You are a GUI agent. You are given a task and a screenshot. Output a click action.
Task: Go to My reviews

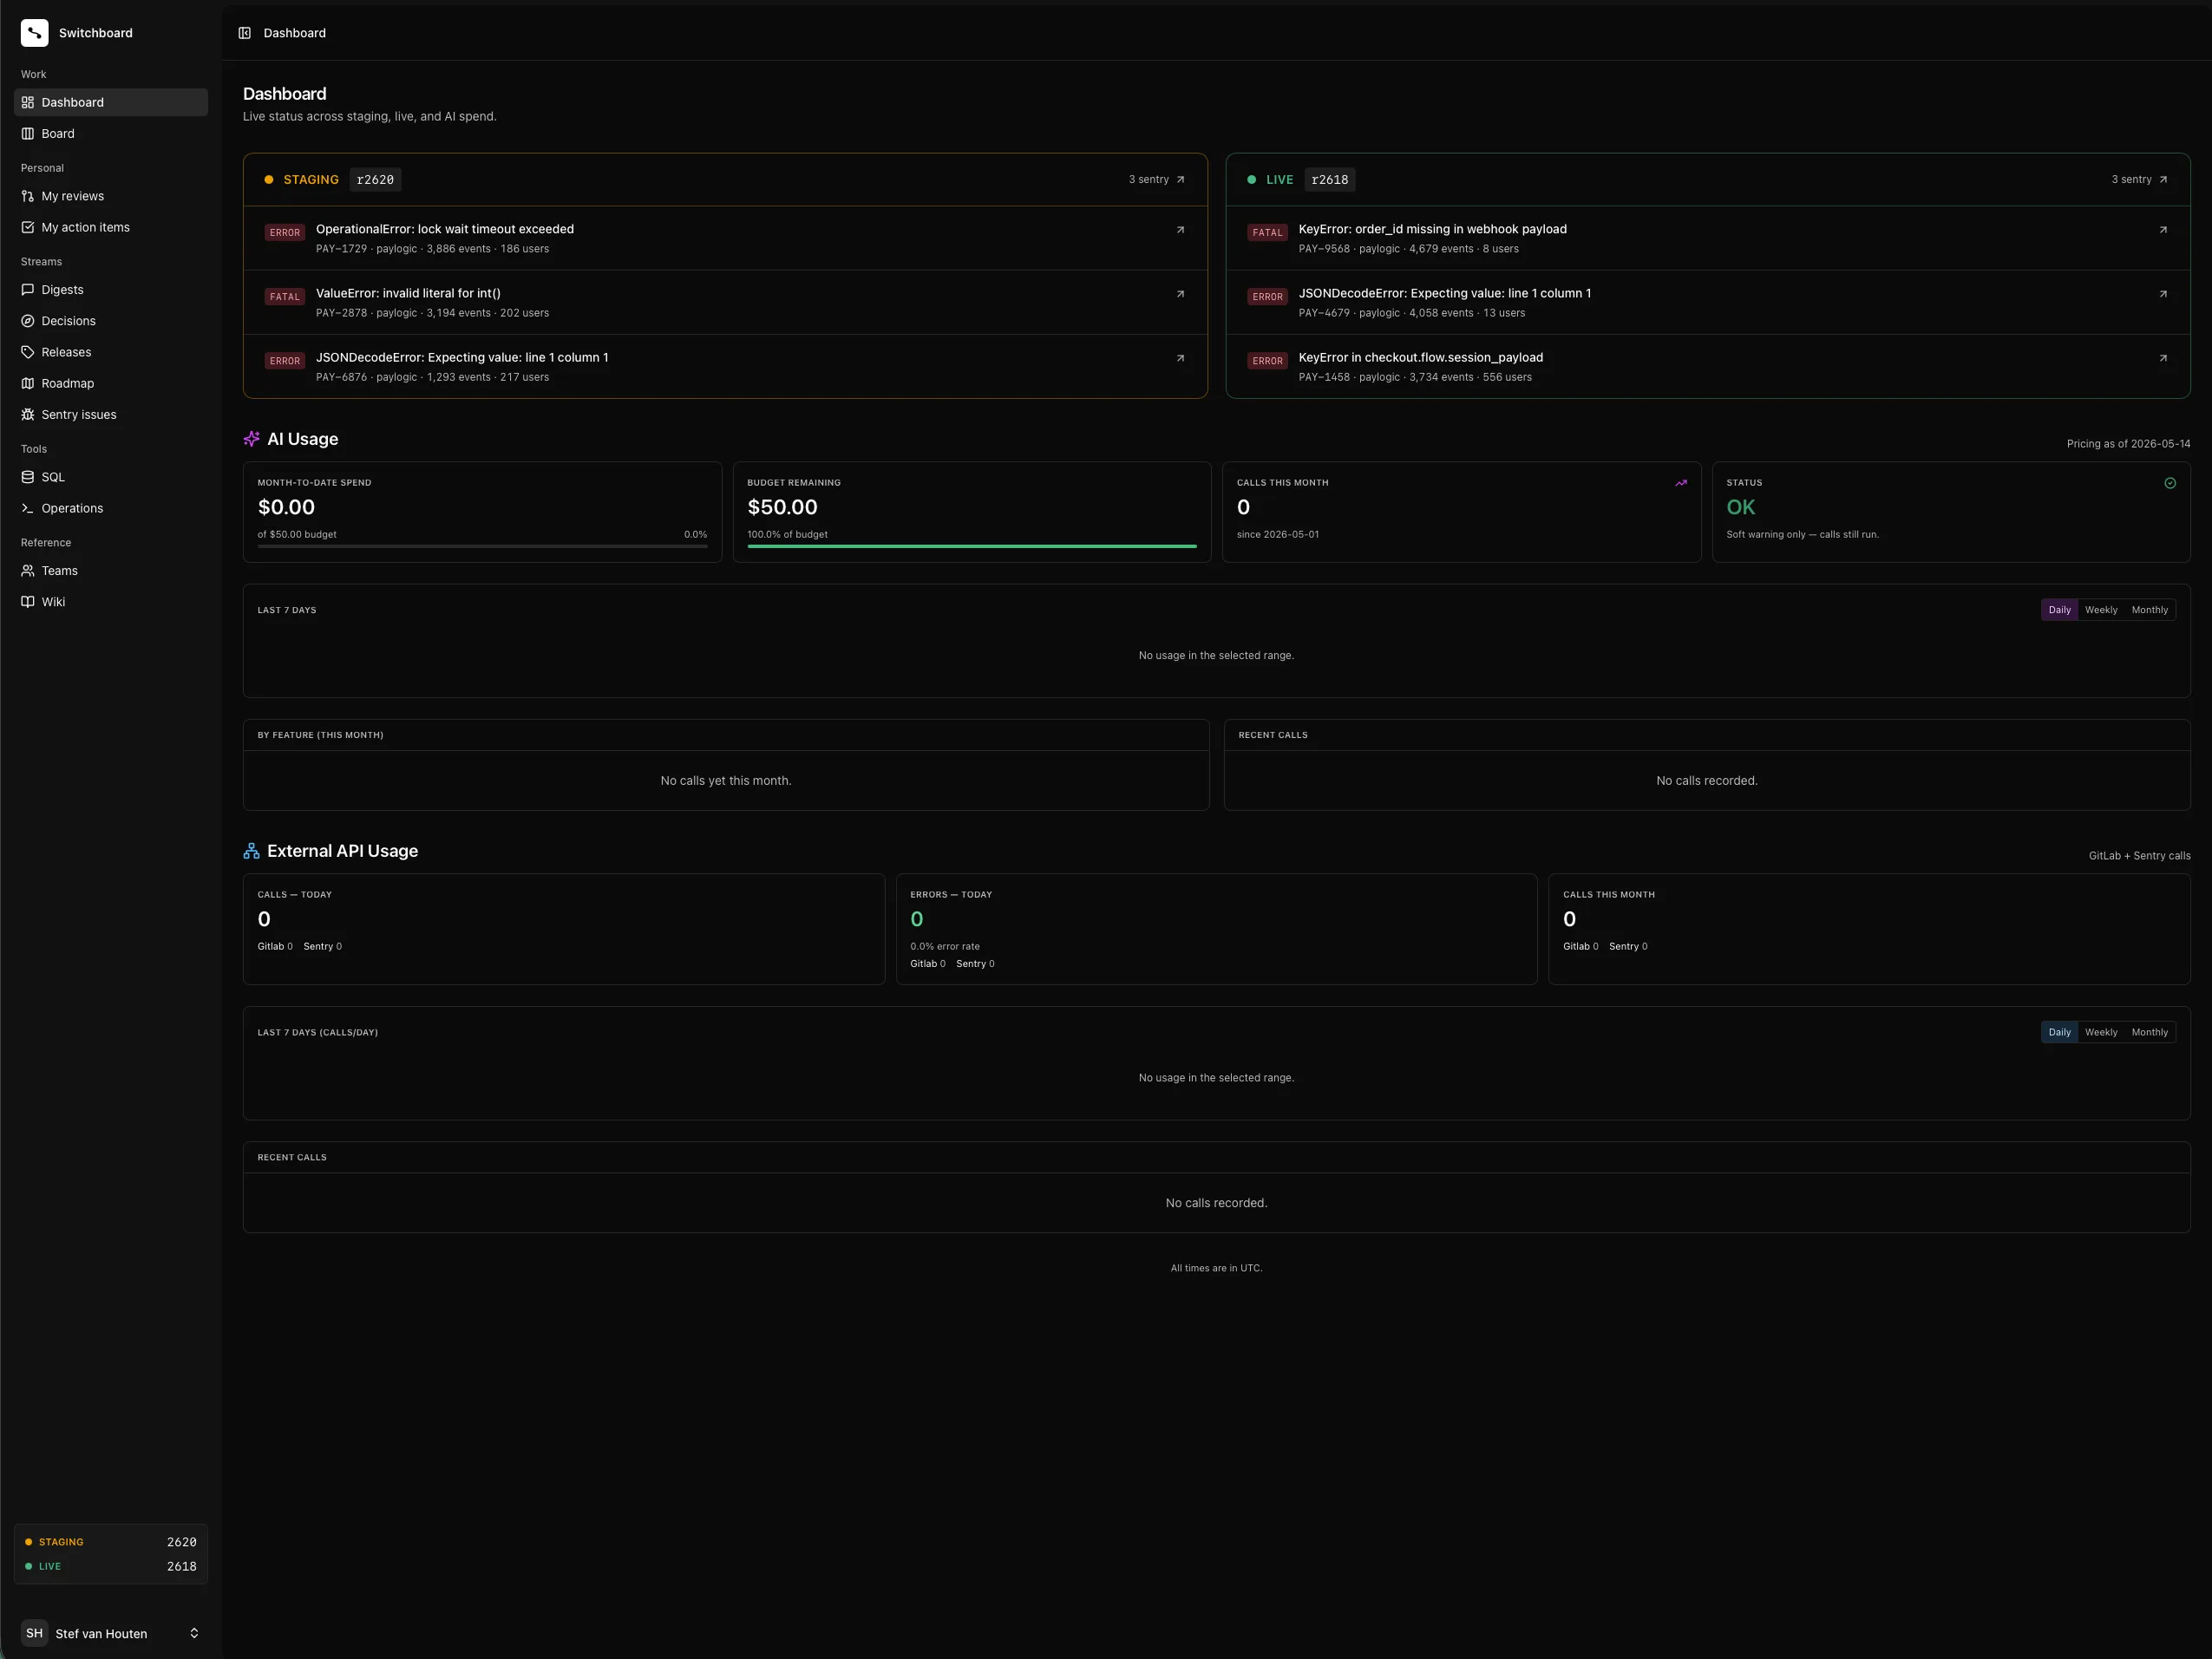[111, 196]
